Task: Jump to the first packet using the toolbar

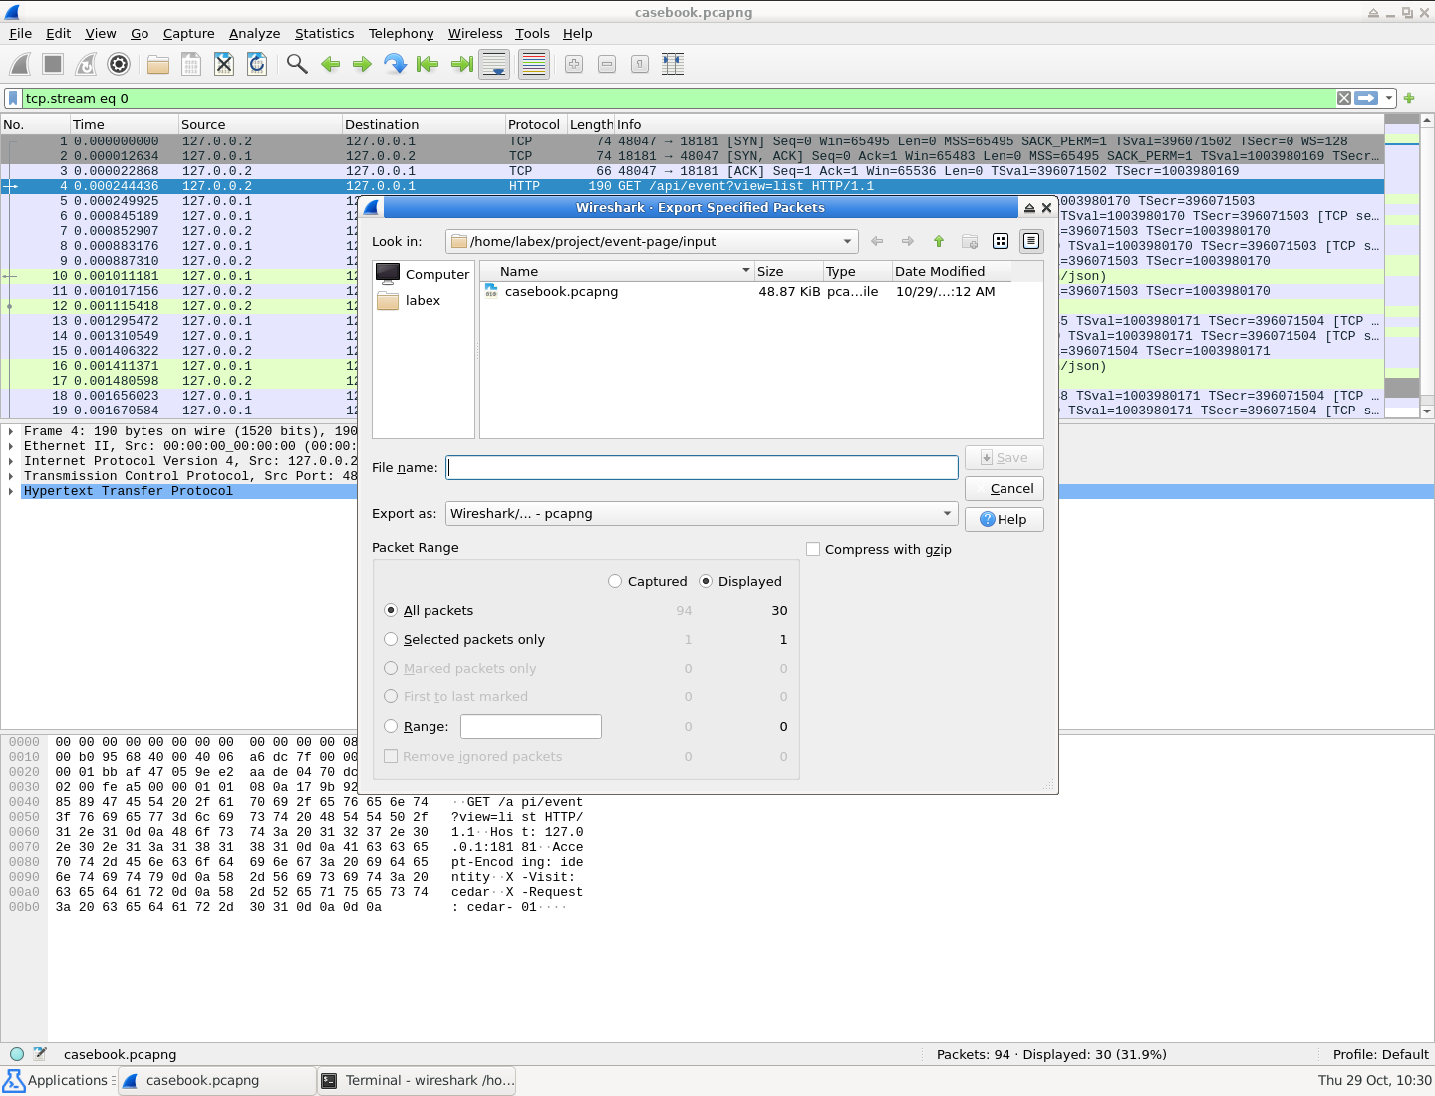Action: click(x=429, y=65)
